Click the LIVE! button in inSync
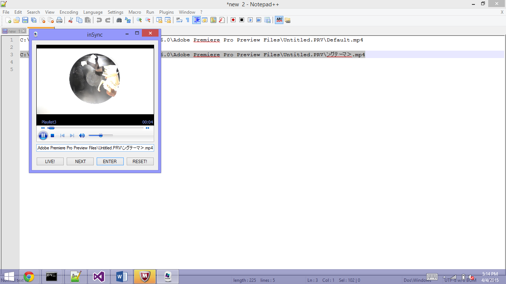 coord(50,162)
